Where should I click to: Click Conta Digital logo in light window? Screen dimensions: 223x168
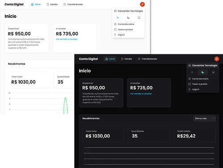click(14, 4)
